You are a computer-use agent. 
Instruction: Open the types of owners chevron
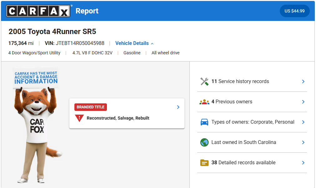coord(303,122)
